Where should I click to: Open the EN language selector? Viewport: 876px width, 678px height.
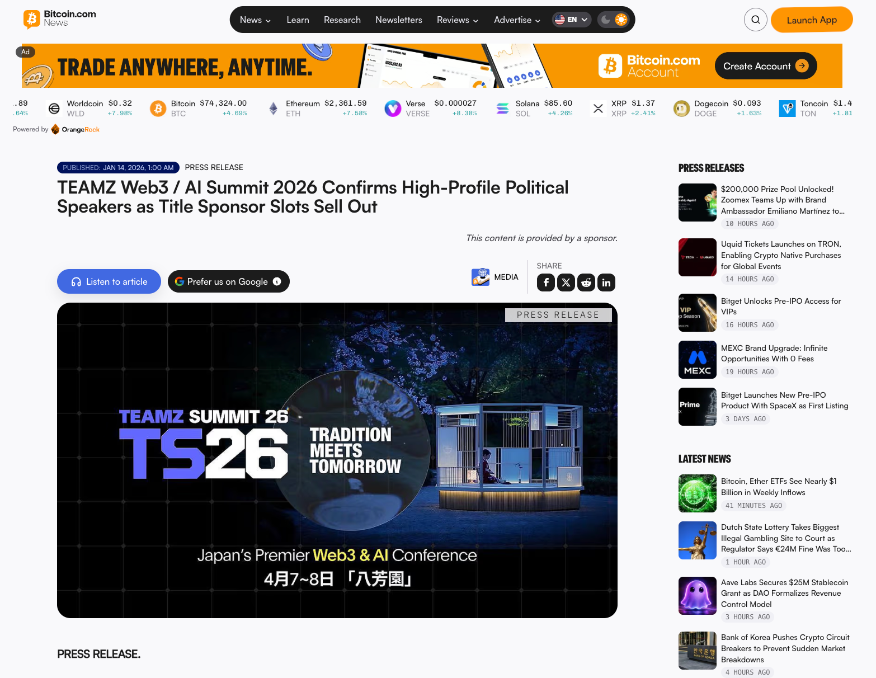572,20
